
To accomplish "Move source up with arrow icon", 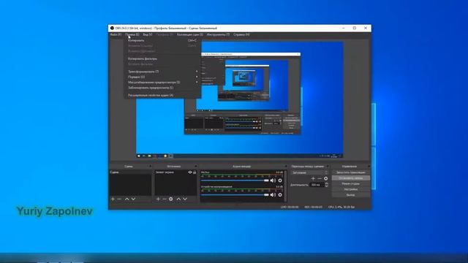I will (x=178, y=199).
